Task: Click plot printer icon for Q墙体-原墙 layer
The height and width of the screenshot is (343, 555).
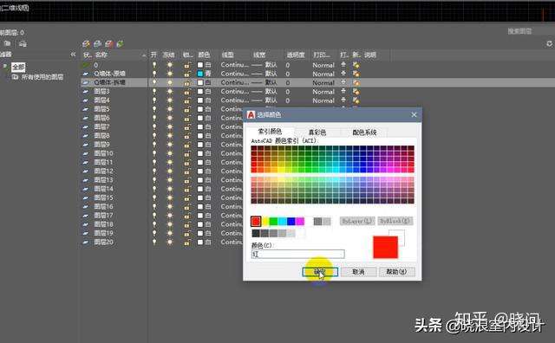Action: pyautogui.click(x=343, y=74)
